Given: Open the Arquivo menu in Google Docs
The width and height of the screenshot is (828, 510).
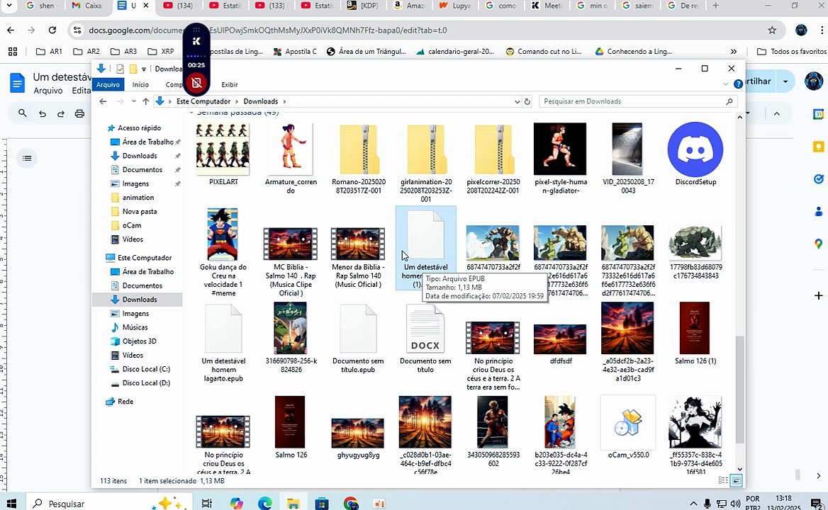Looking at the screenshot, I should click(x=48, y=90).
